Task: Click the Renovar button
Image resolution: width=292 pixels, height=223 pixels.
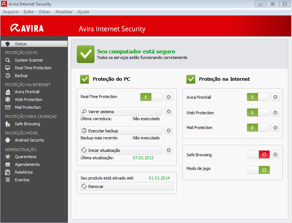Action: click(127, 187)
